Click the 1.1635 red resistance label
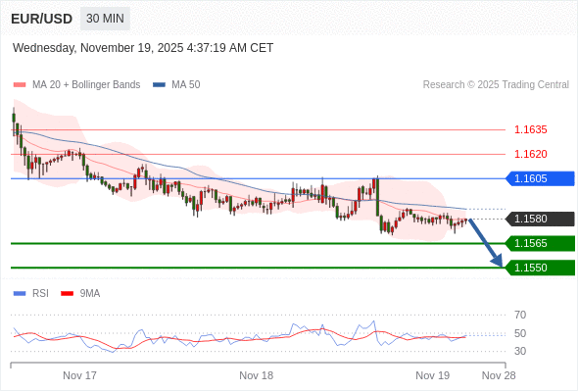This screenshot has width=578, height=392. [530, 129]
